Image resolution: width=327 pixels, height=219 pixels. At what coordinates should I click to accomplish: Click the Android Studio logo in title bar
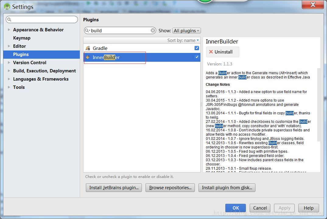coord(7,7)
